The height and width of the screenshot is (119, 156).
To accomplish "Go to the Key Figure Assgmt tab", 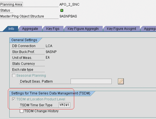I will 121,29.
